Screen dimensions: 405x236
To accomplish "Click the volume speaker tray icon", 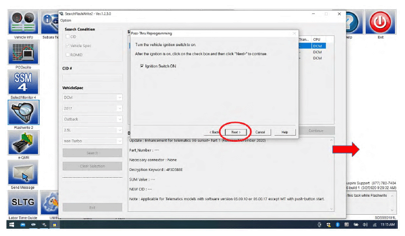I will pos(365,225).
